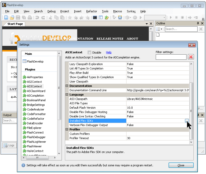Open the File menu

coord(7,12)
